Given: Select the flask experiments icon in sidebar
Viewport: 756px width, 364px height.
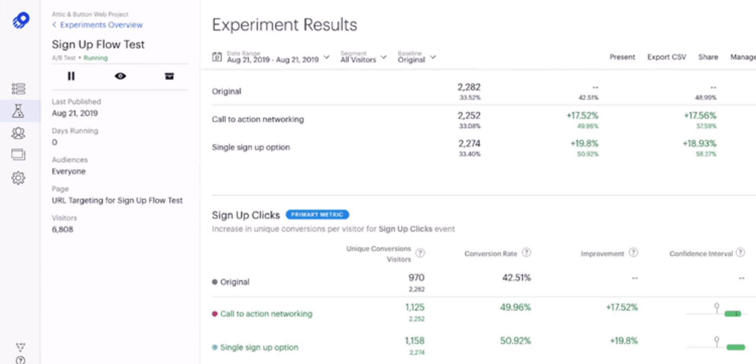Looking at the screenshot, I should click(19, 111).
